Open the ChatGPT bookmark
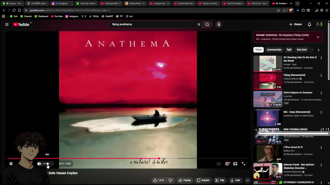330x185 pixels. (x=107, y=16)
